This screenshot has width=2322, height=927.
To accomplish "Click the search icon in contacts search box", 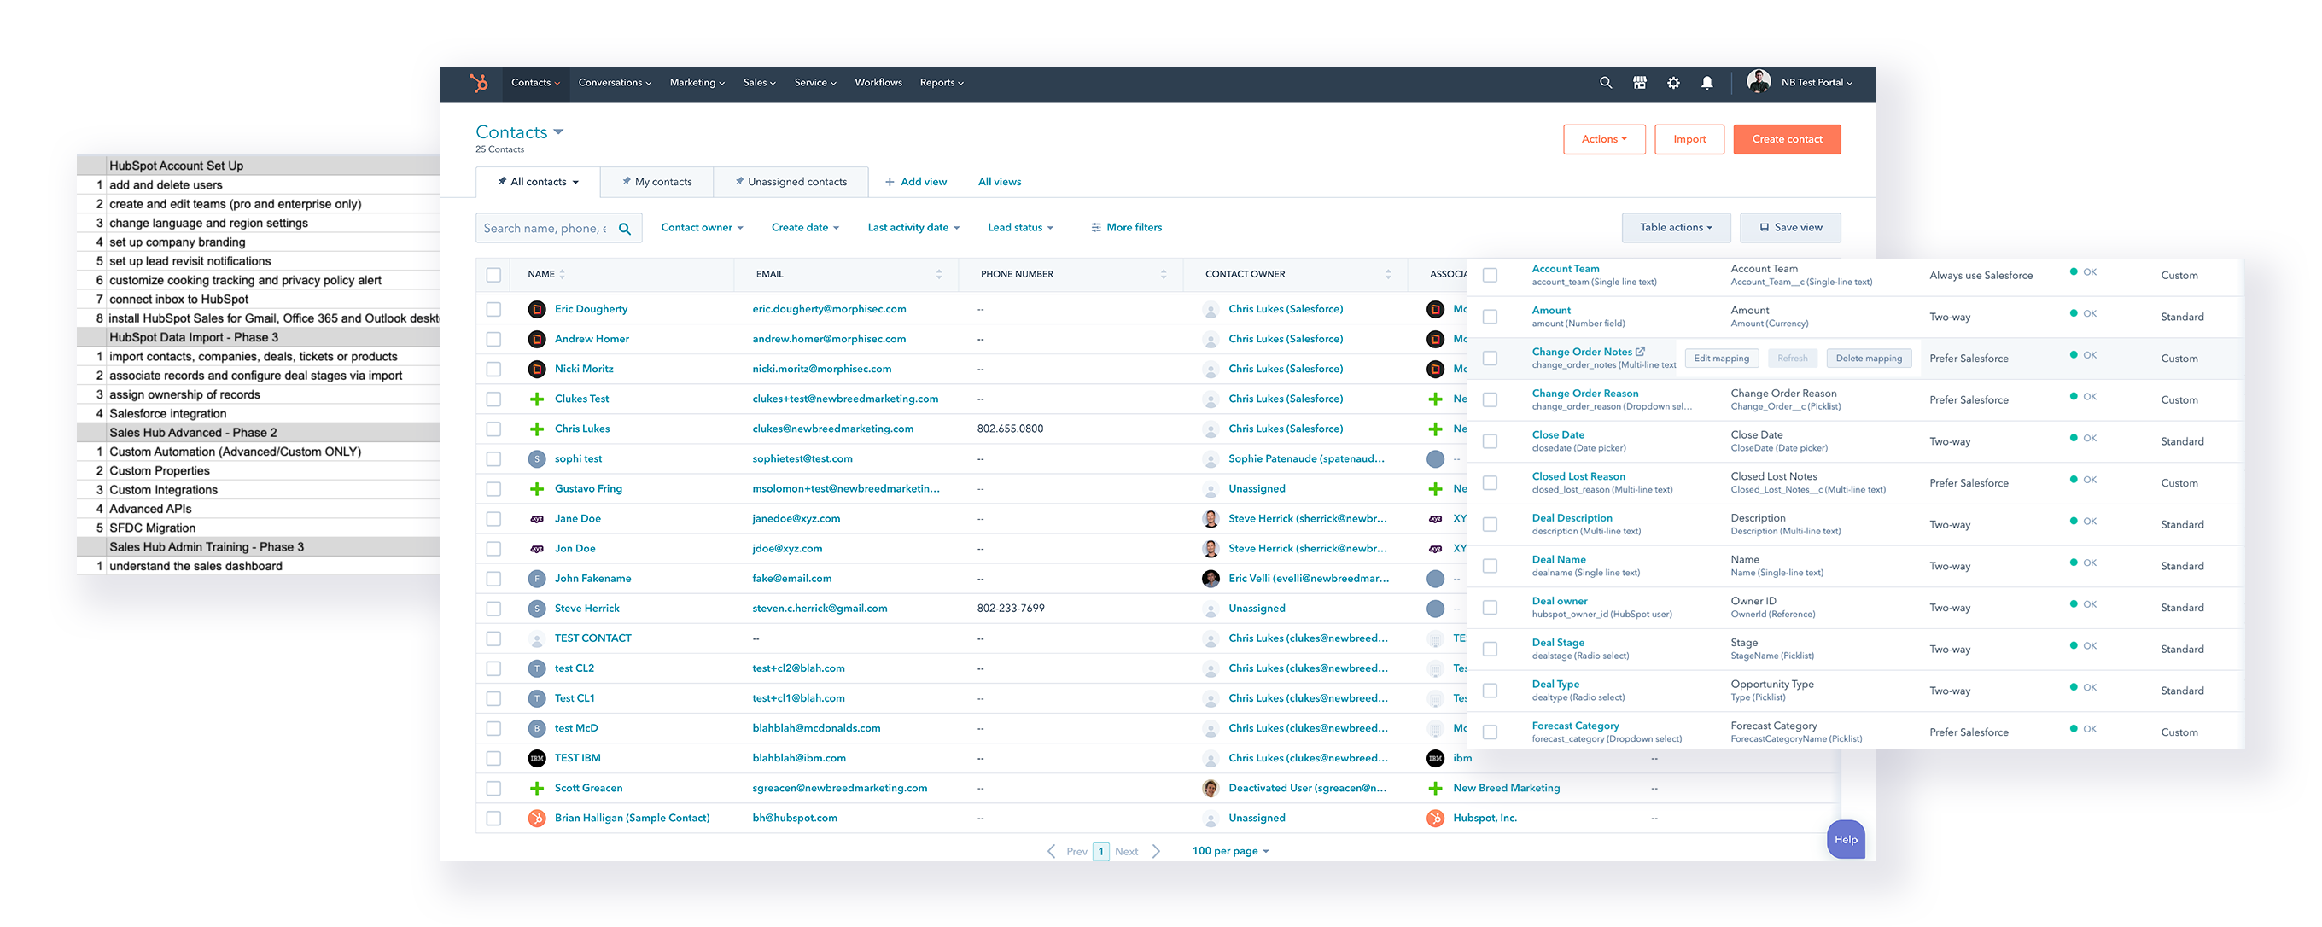I will (625, 229).
